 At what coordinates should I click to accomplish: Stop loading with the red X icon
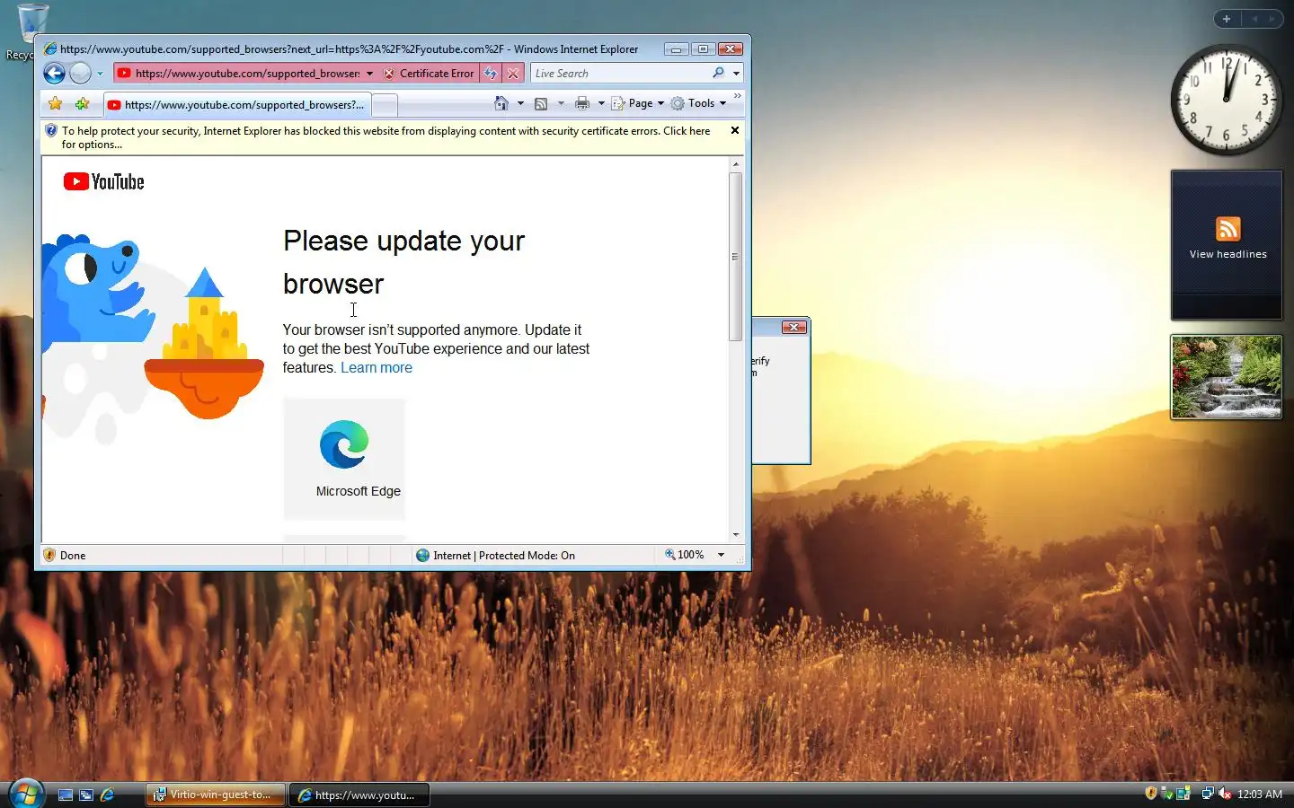pos(513,74)
